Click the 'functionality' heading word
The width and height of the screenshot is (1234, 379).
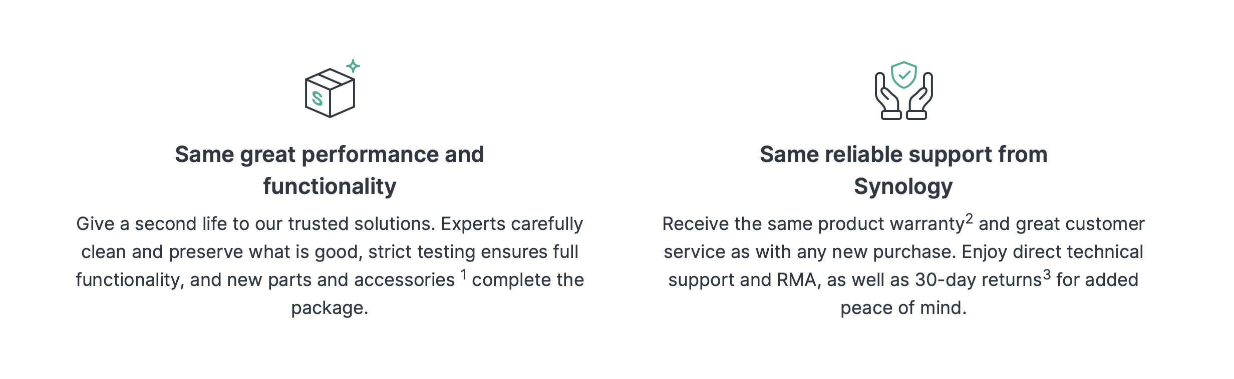coord(330,186)
